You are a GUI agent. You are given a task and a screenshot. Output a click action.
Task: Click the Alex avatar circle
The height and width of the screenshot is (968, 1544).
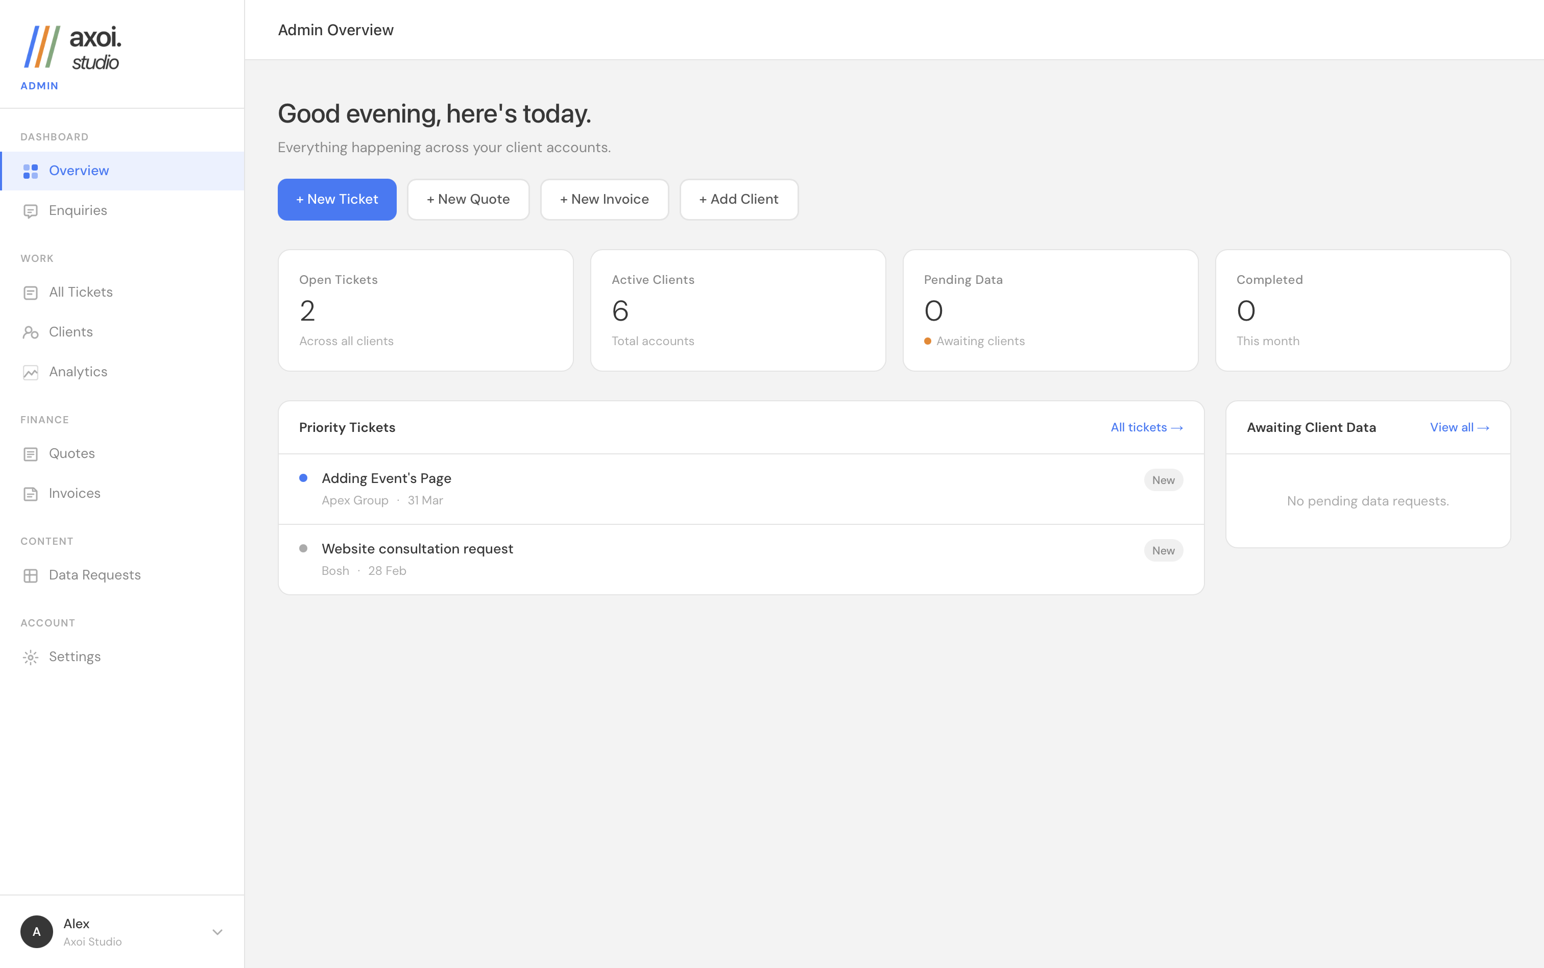pos(36,932)
